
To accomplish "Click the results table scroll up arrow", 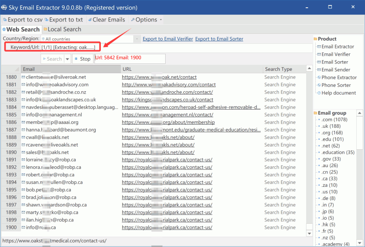I will pos(309,68).
